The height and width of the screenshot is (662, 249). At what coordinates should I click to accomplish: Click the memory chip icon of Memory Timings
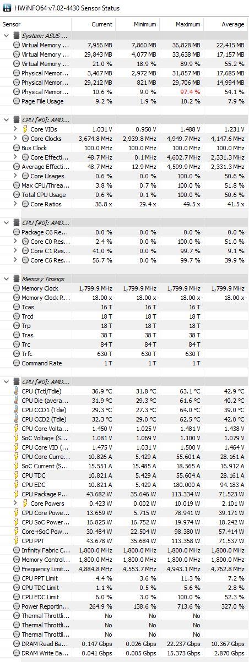click(16, 279)
